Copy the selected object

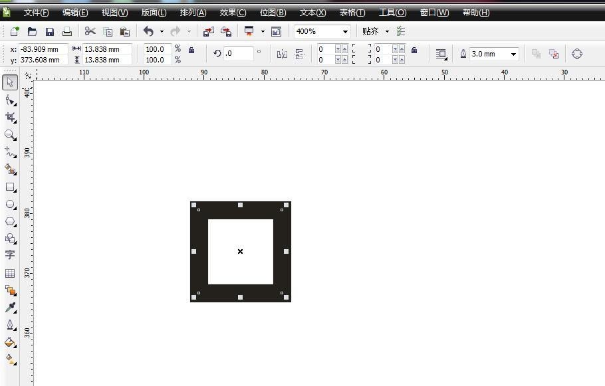coord(108,32)
